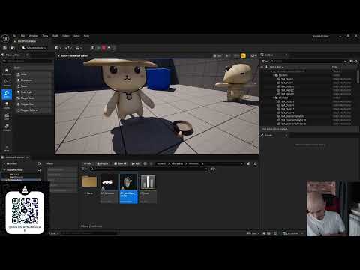
Task: Click the Save All button in Content Browser
Action: pyautogui.click(x=120, y=163)
